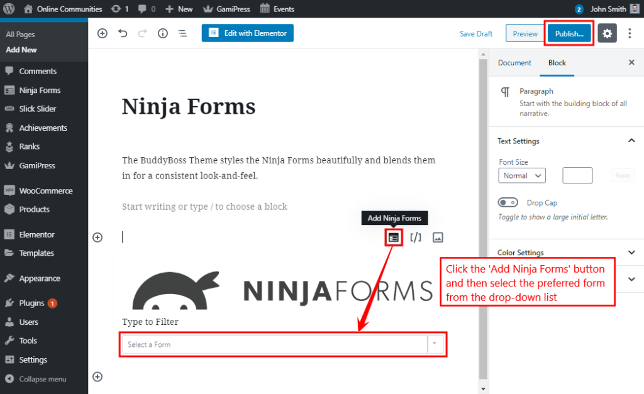Click the Edit with Elementor button

[x=247, y=33]
